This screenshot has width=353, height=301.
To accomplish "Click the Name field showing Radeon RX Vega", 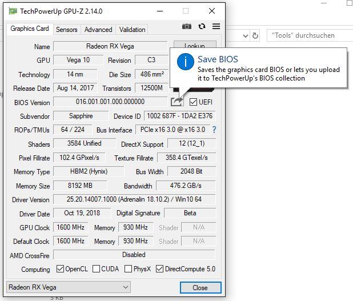I will point(110,46).
